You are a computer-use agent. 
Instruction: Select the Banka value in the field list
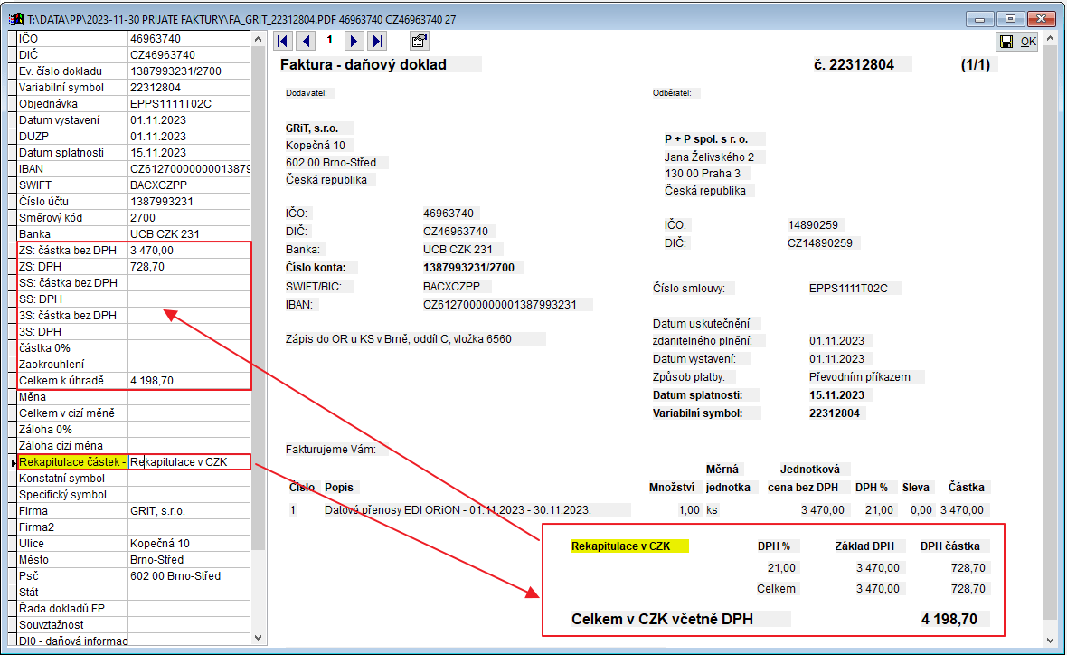tap(189, 234)
